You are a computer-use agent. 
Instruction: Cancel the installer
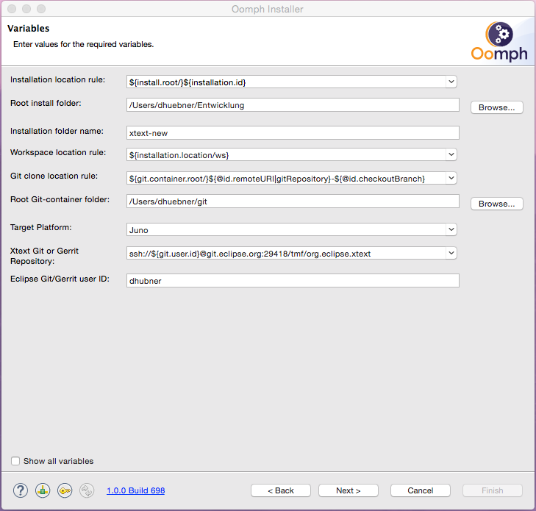click(x=420, y=490)
